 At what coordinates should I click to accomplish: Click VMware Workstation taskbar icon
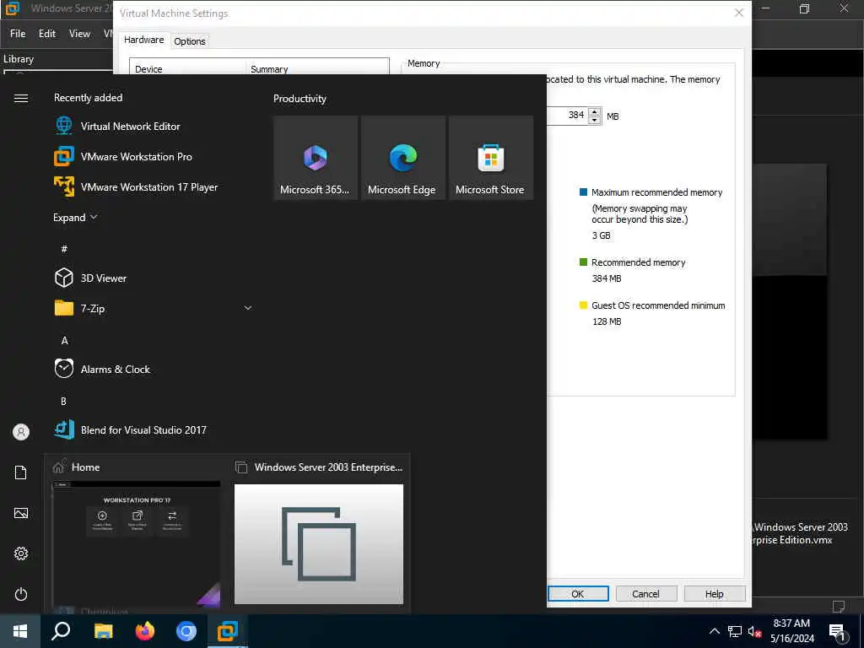click(228, 631)
